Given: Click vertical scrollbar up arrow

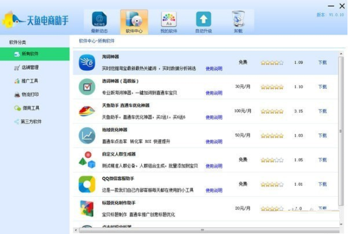Looking at the screenshot, I should point(341,54).
